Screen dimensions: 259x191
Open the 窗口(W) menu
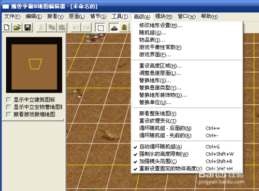pyautogui.click(x=187, y=17)
